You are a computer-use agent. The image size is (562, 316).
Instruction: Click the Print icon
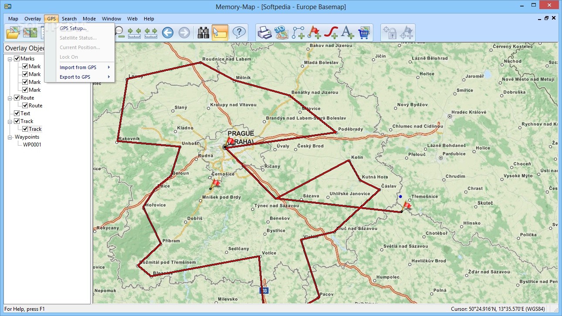point(264,33)
